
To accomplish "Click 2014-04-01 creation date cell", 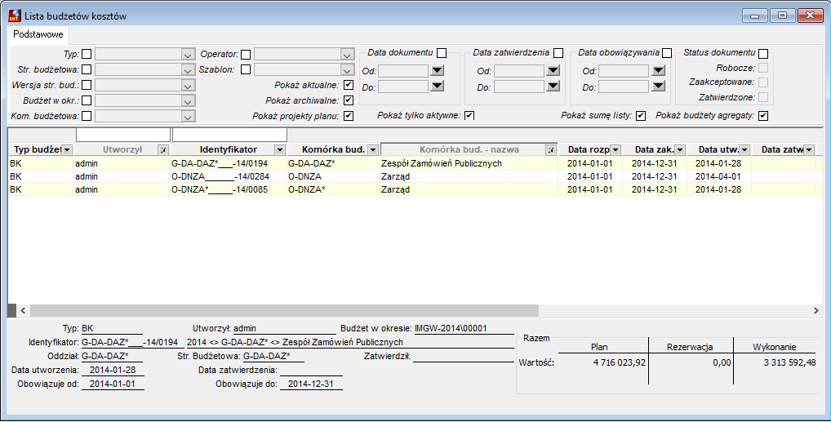I will pos(718,176).
